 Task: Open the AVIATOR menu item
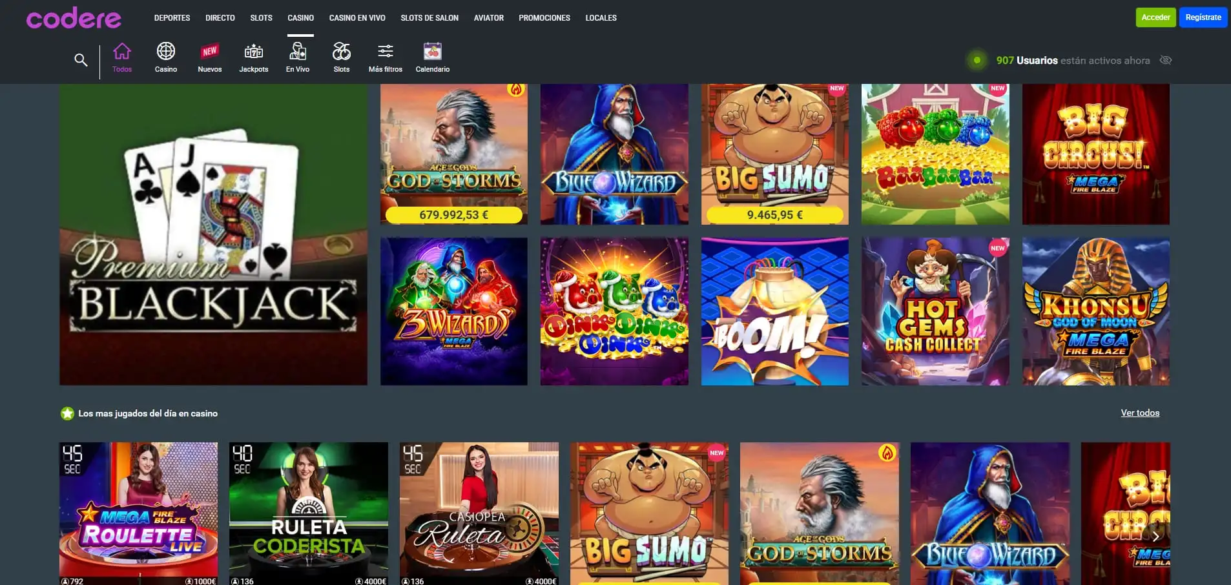488,18
